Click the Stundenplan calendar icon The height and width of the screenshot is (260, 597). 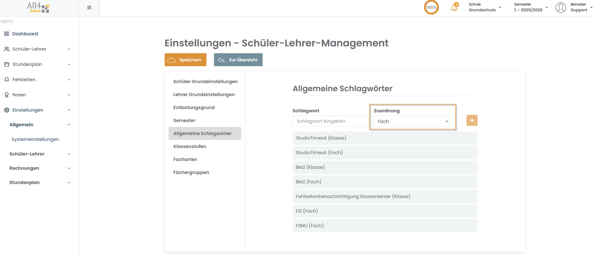point(6,64)
